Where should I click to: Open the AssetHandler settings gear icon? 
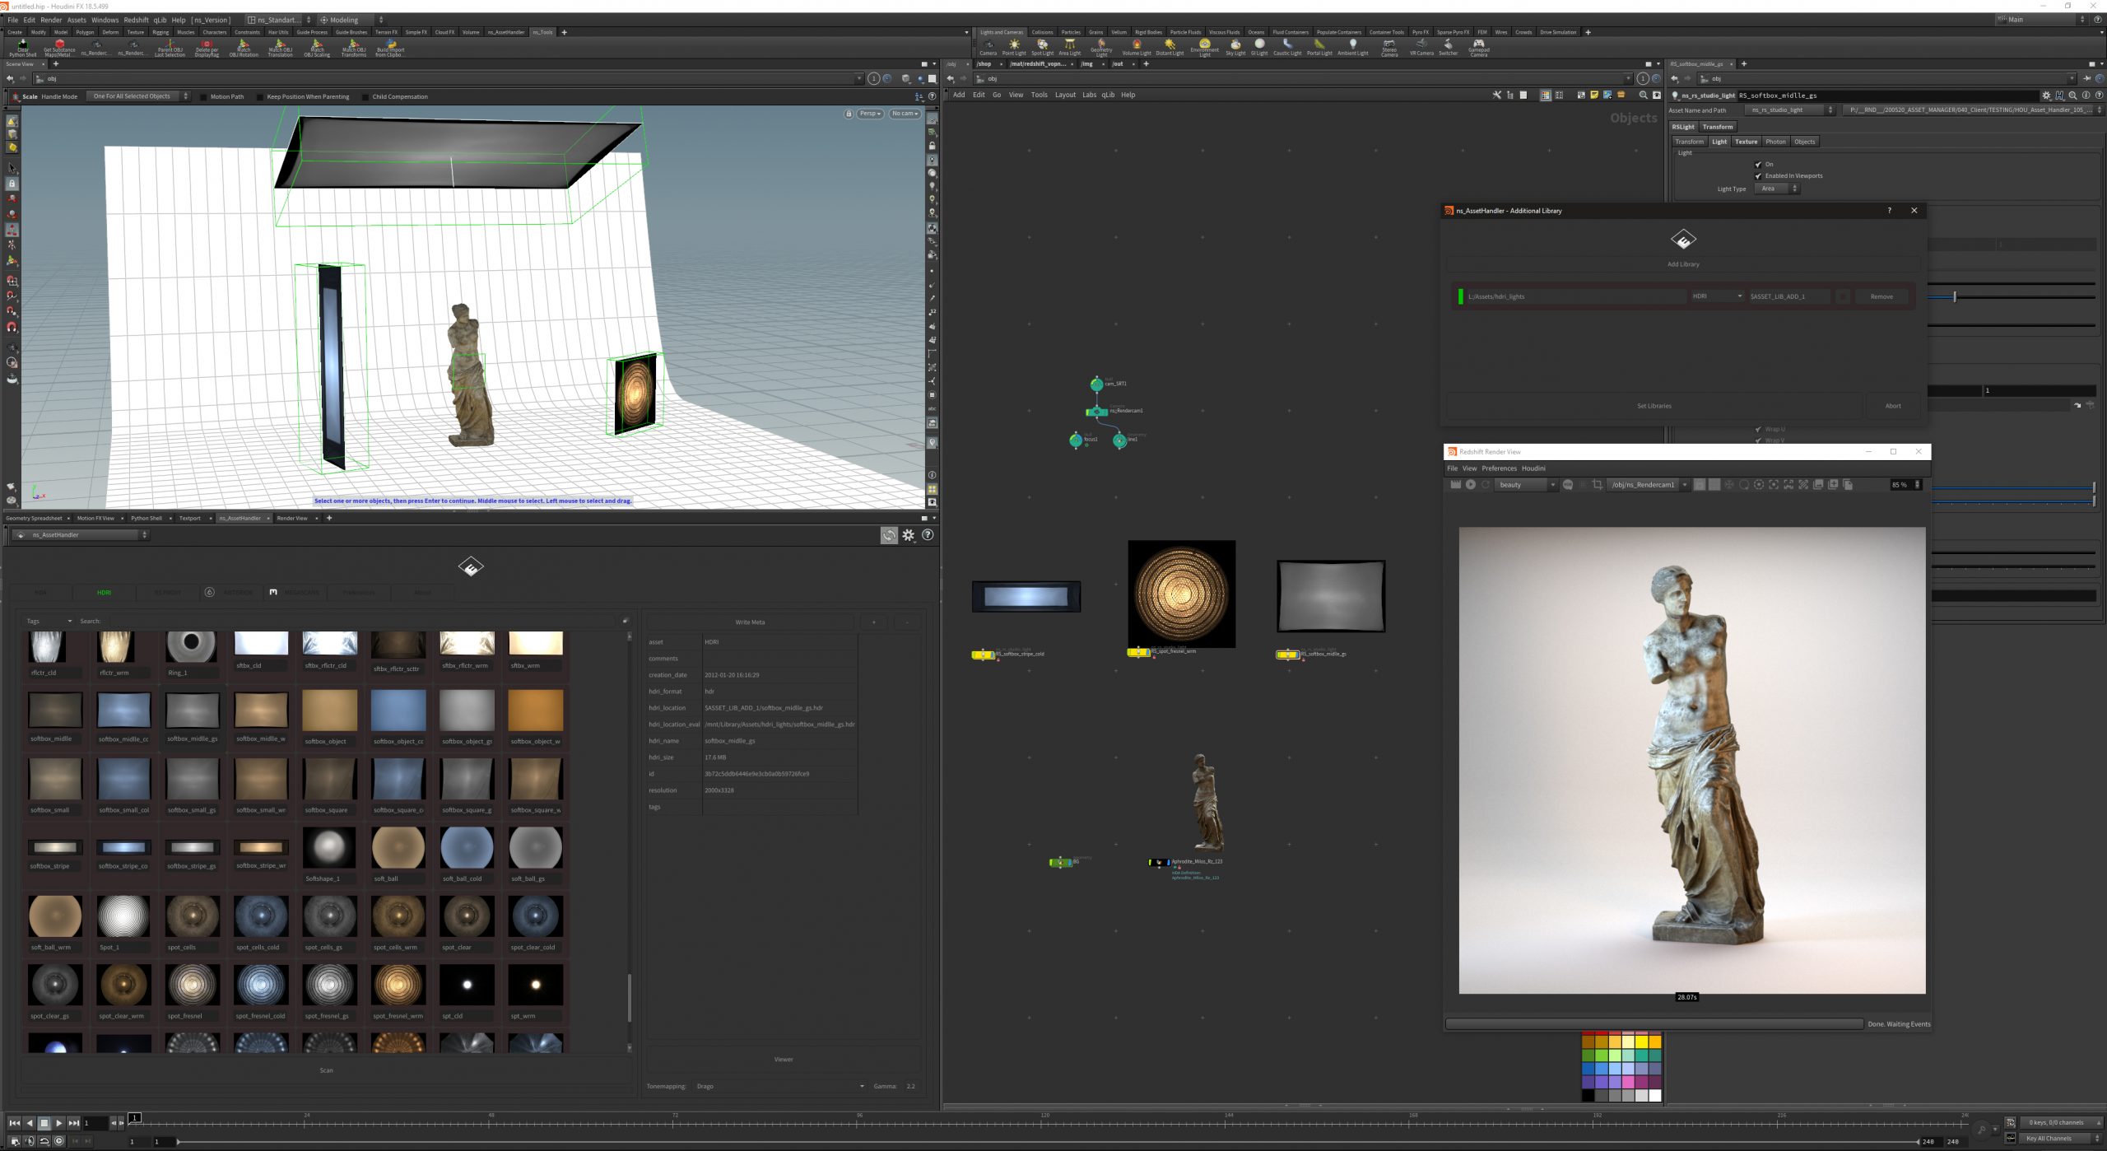908,535
